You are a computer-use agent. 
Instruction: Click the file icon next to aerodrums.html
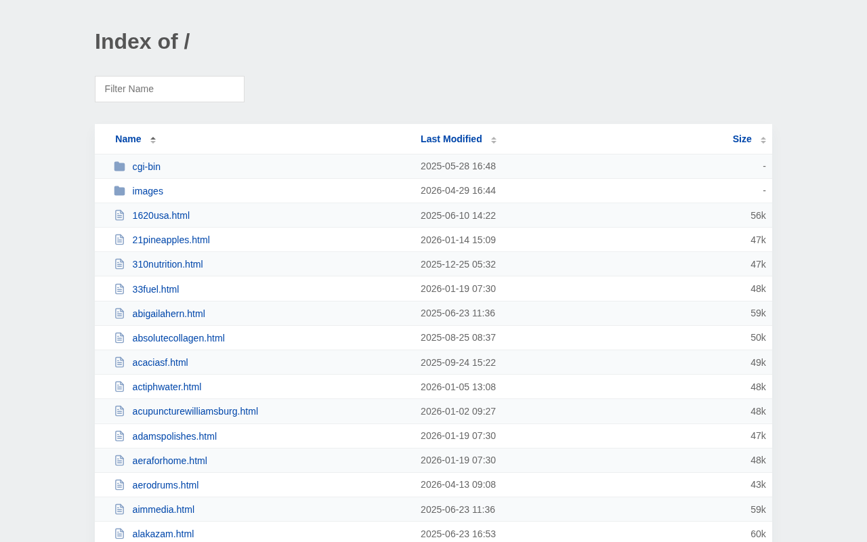tap(119, 485)
